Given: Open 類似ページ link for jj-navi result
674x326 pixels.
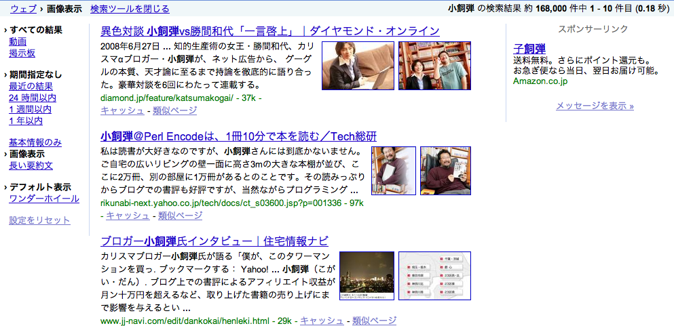Looking at the screenshot, I should (375, 321).
